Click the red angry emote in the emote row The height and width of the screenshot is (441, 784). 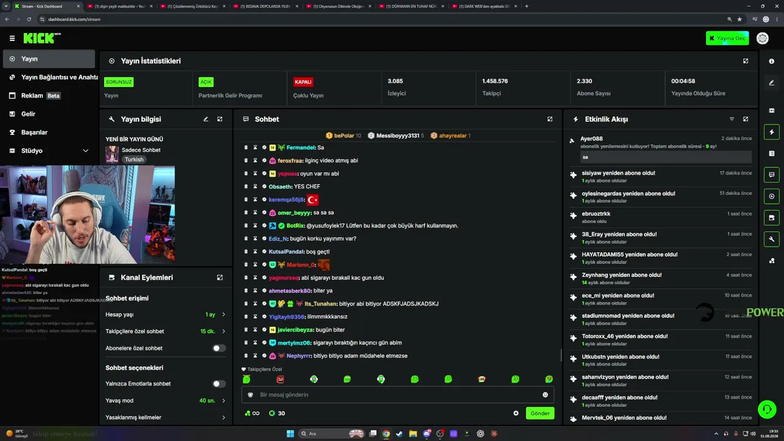coord(280,379)
